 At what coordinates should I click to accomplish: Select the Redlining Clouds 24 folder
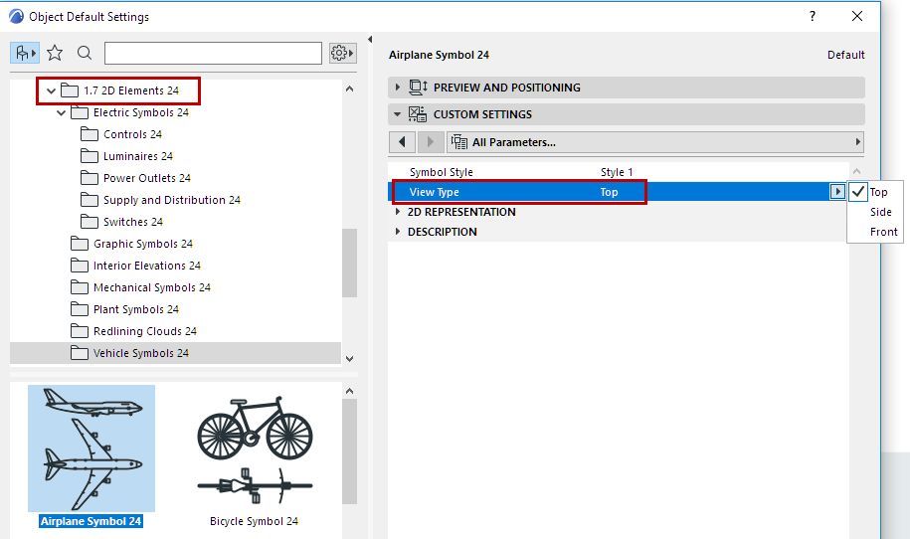[x=133, y=331]
